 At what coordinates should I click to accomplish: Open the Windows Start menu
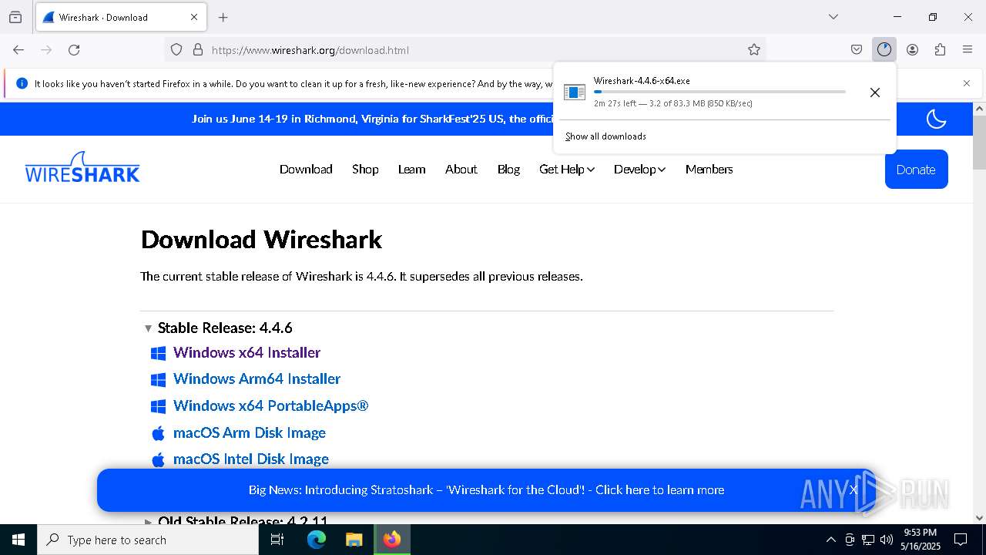[x=18, y=540]
